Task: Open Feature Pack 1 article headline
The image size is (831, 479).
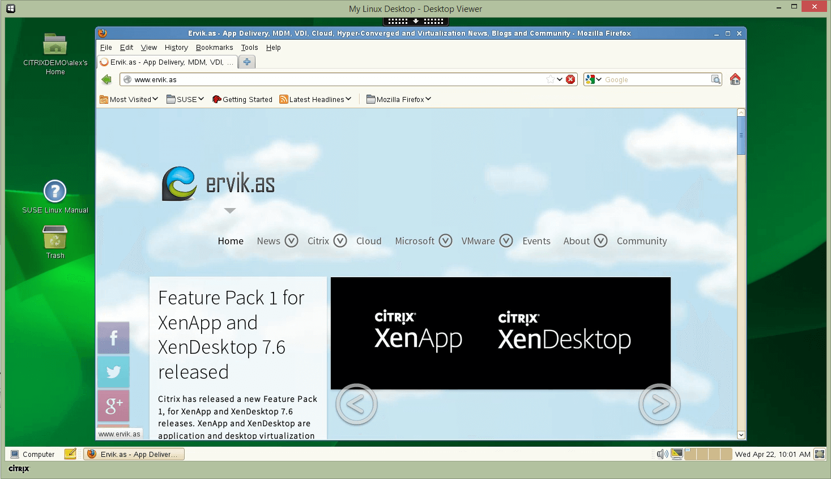Action: pos(232,334)
